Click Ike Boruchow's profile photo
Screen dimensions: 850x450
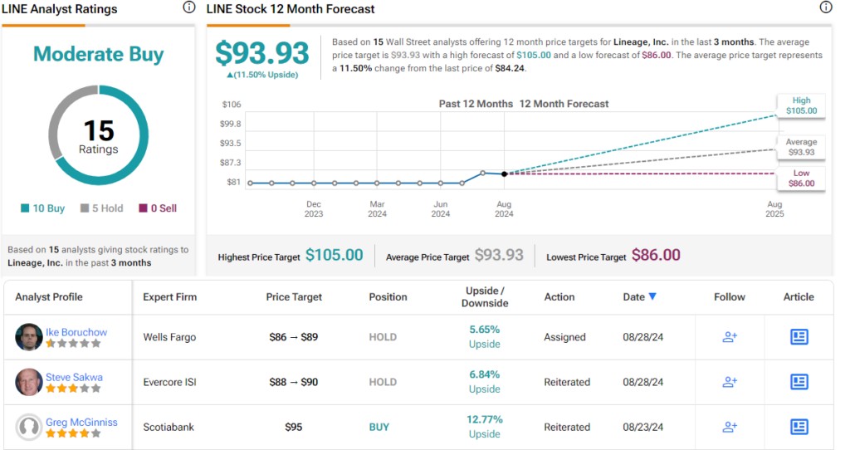[x=29, y=337]
